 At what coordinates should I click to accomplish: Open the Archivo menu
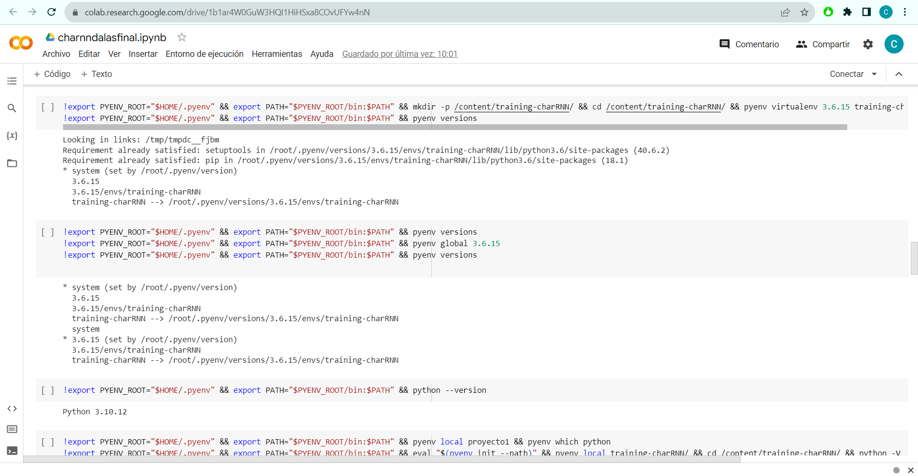pyautogui.click(x=56, y=54)
